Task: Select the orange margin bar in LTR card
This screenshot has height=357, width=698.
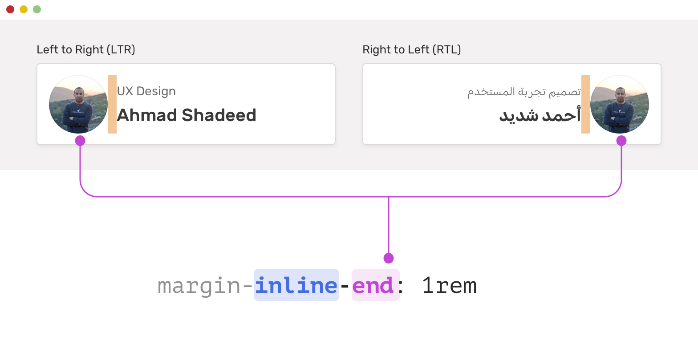Action: [x=112, y=104]
